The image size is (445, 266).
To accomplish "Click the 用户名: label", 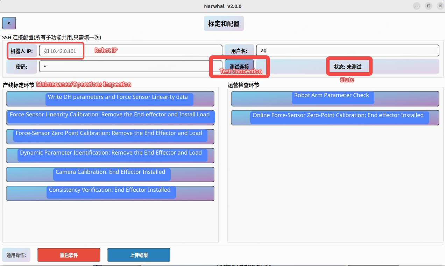I will pyautogui.click(x=239, y=51).
